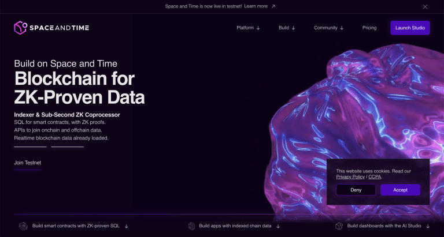
Task: Open the Privacy Policy link
Action: [350, 177]
